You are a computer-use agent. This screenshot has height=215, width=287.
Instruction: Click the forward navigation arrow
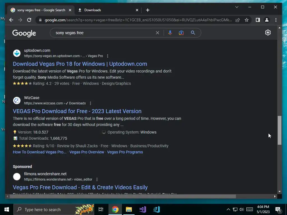[x=20, y=20]
